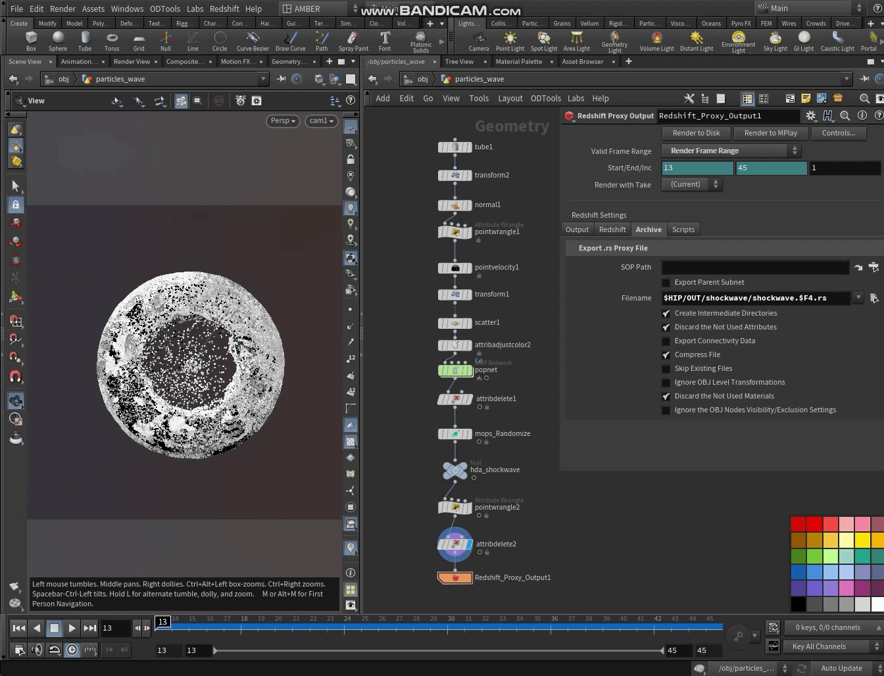Choose the Spray Paint shelf tool
Viewport: 884px width, 676px height.
pyautogui.click(x=353, y=41)
